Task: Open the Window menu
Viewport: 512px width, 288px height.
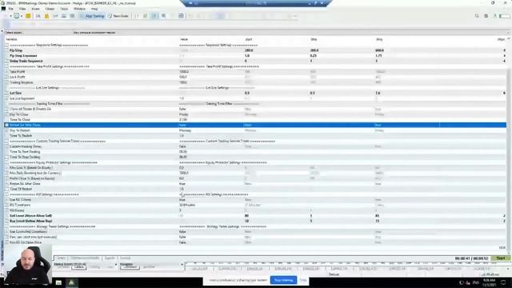Action: tap(79, 9)
